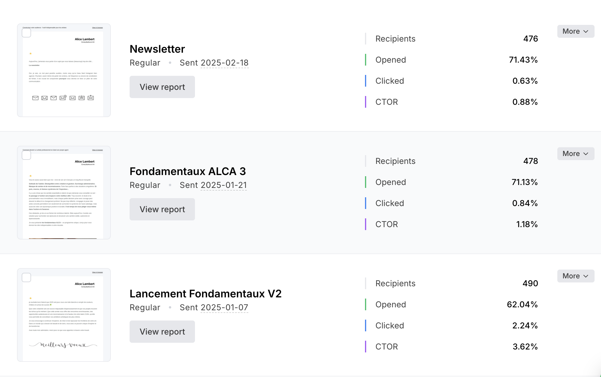Expand the More dropdown for Newsletter

[x=575, y=31]
